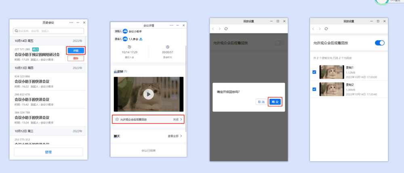Close 会议详情 window
Screen dimensions: 404x173
184,25
